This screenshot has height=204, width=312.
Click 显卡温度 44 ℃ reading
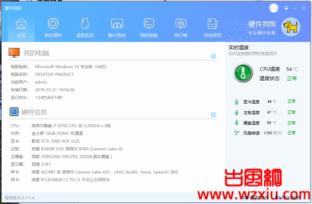click(x=272, y=102)
